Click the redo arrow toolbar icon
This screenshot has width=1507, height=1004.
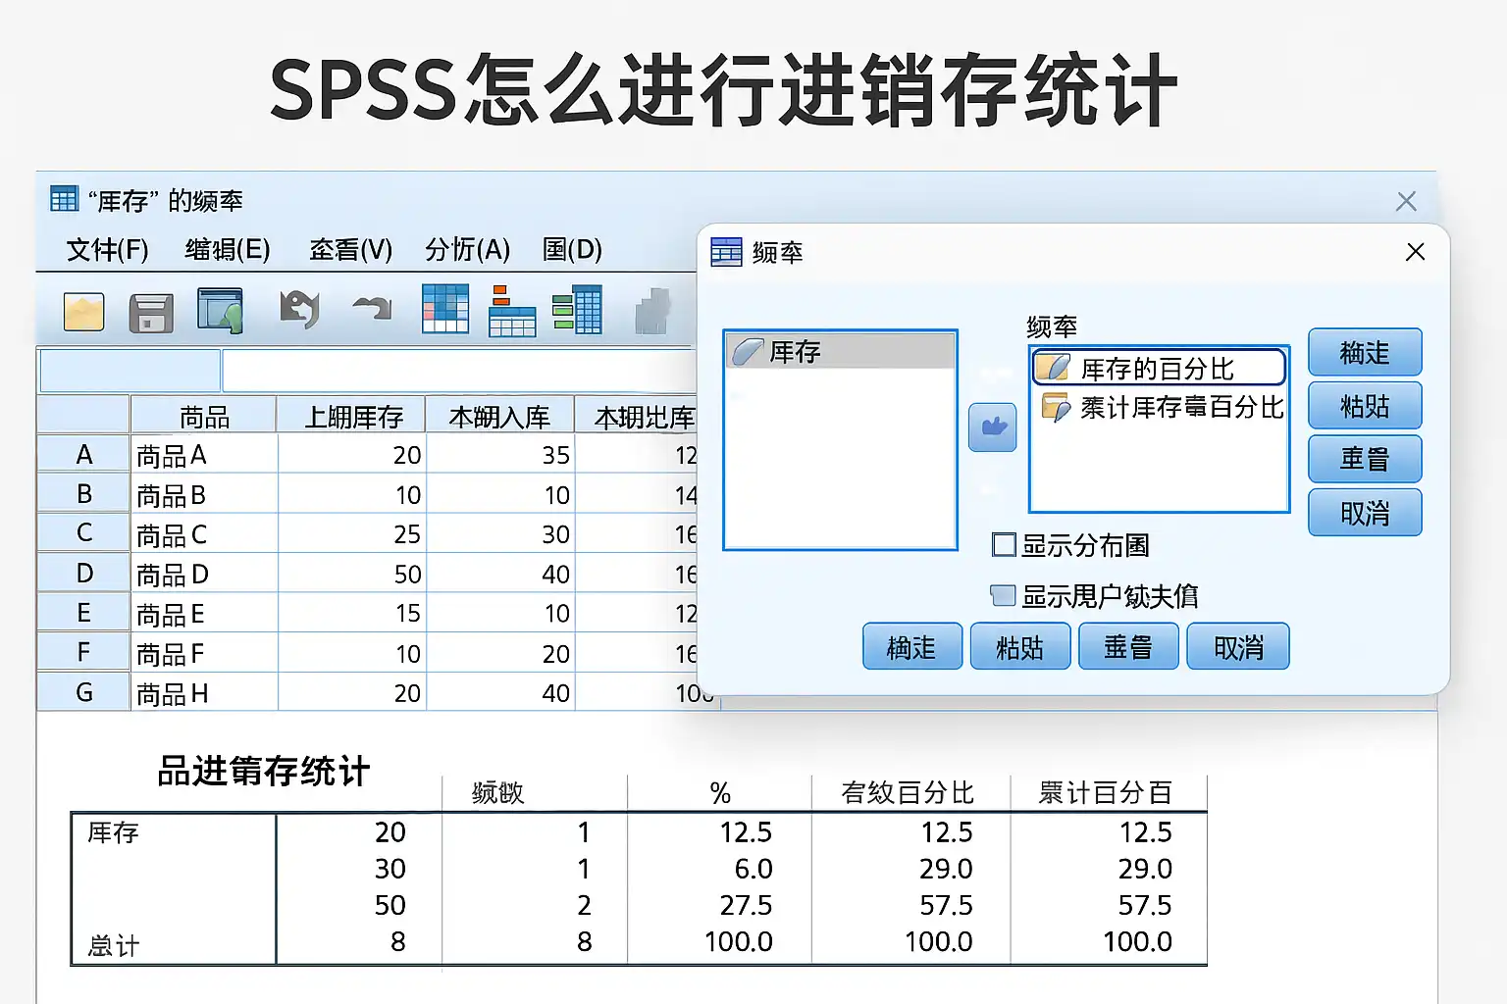click(x=372, y=309)
